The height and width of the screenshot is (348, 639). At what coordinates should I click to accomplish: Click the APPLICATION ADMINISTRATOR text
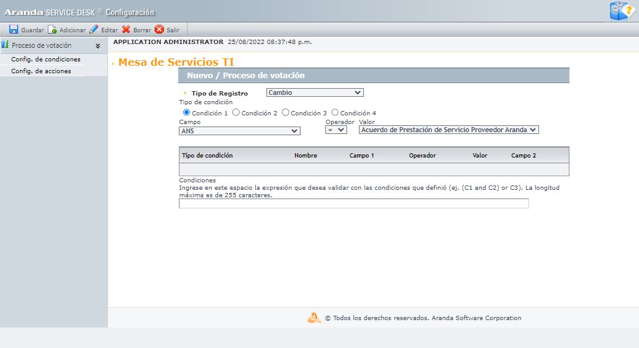coord(168,42)
